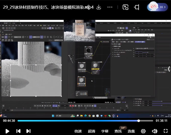Image resolution: width=171 pixels, height=135 pixels.
Task: Download the video using the download icon
Action: (x=99, y=7)
